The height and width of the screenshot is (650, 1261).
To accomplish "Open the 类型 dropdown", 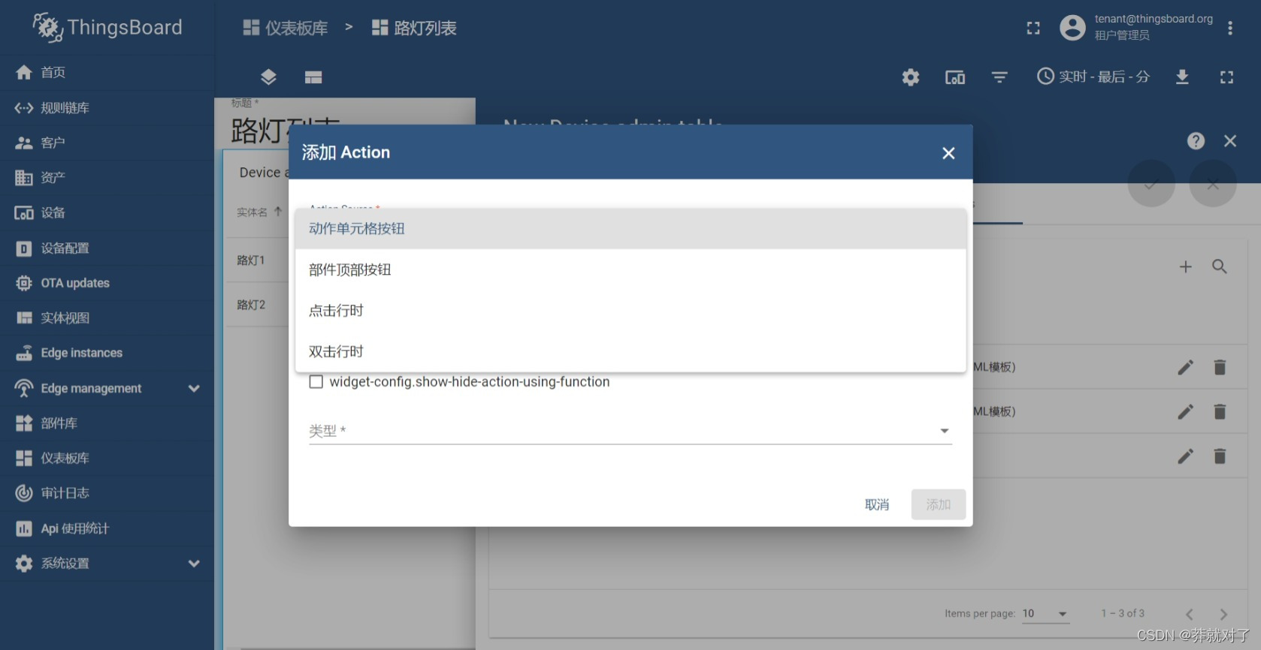I will pyautogui.click(x=630, y=431).
